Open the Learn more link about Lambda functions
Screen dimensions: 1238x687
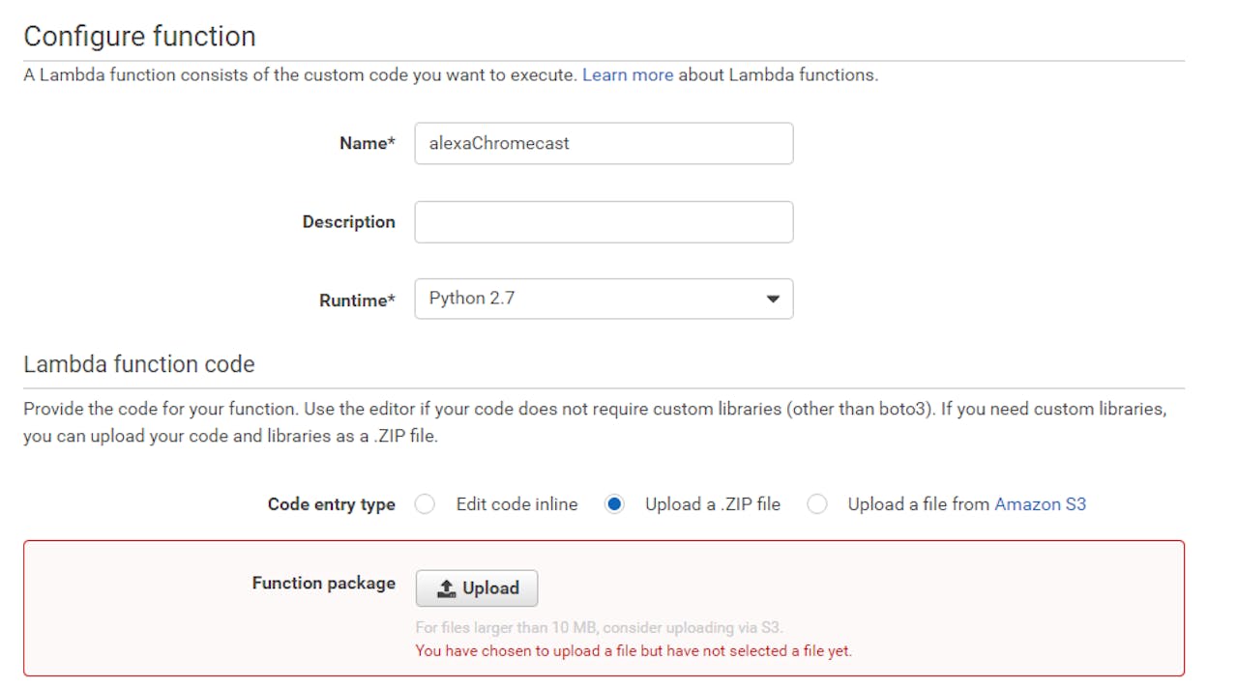click(627, 74)
